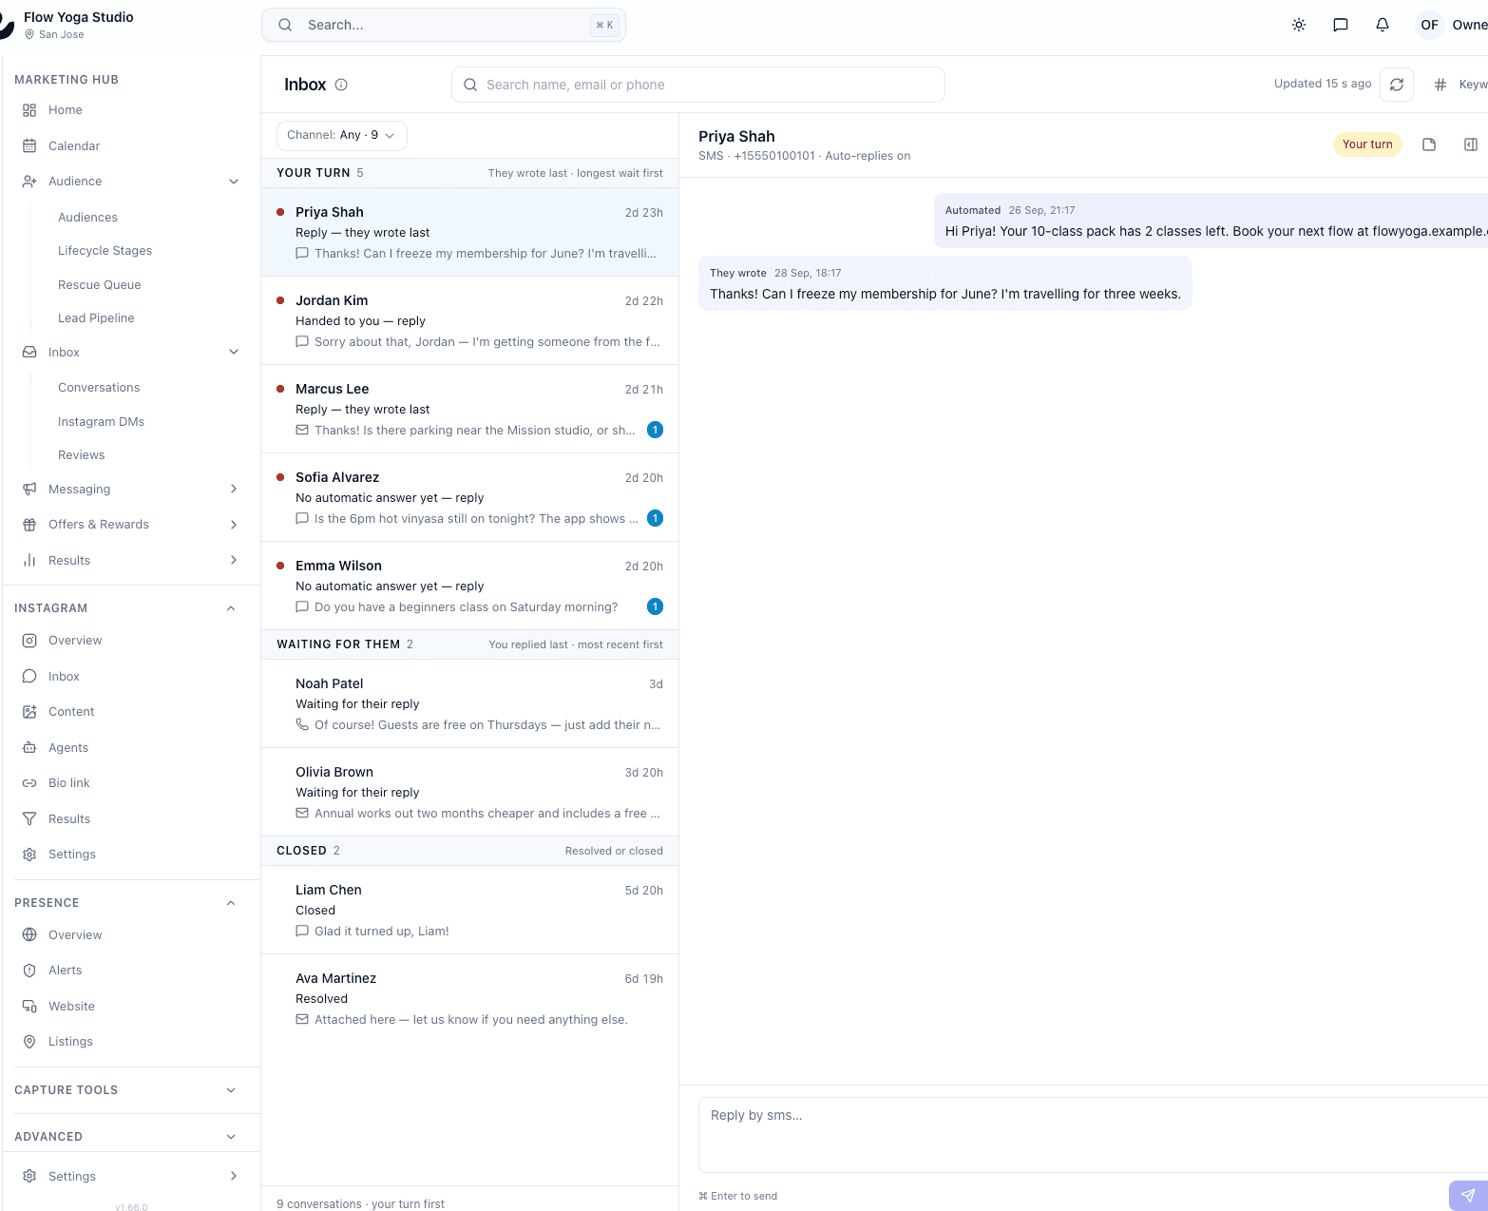Click the Reply by sms text box
Screen dimensions: 1488x1211
1093,1135
